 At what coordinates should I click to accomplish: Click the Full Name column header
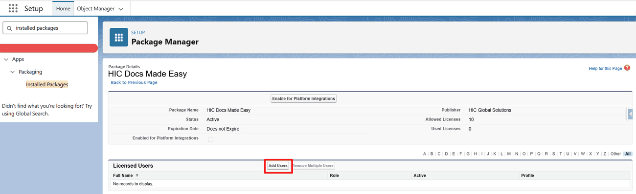[123, 175]
